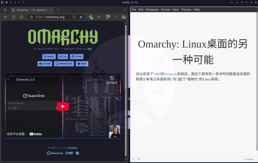Open the GITHUB button
The height and width of the screenshot is (163, 258).
[77, 57]
